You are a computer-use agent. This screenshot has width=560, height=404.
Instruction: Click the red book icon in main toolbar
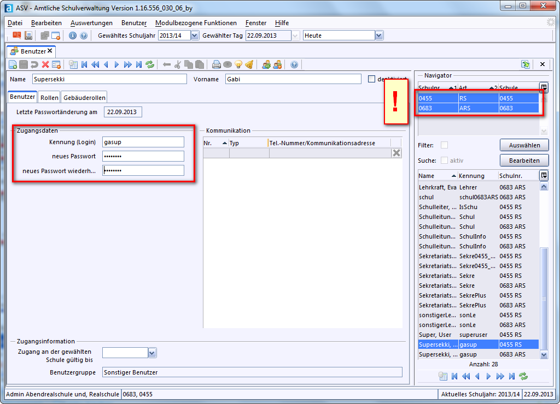coord(16,35)
